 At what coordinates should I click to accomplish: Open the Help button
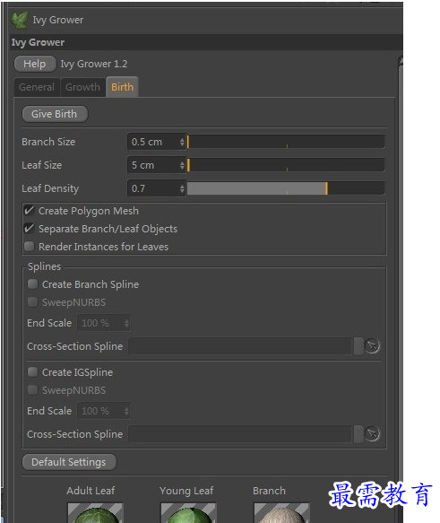[35, 64]
